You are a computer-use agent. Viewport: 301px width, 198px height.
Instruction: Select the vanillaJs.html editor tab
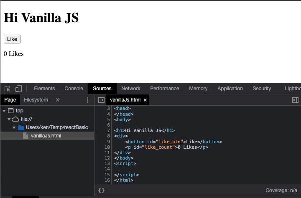click(x=125, y=100)
